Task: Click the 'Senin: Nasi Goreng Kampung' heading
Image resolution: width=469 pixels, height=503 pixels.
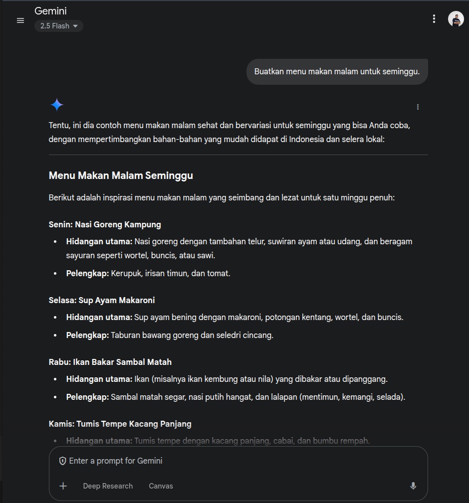Action: tap(105, 224)
